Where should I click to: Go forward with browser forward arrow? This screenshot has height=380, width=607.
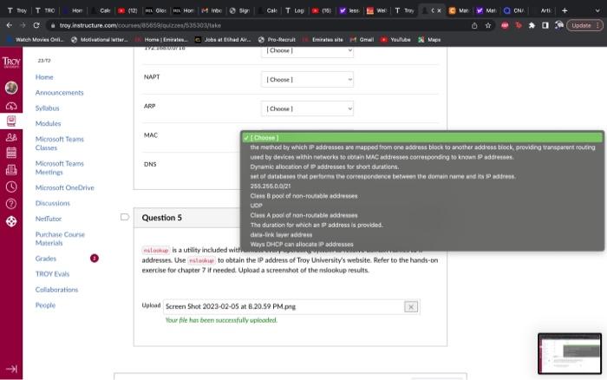pos(23,25)
